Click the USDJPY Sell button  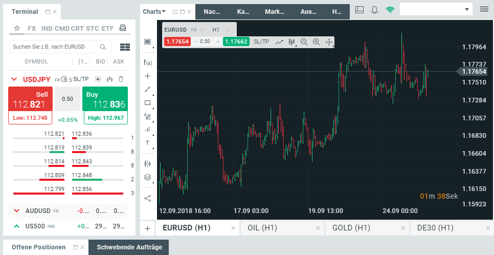(30, 99)
